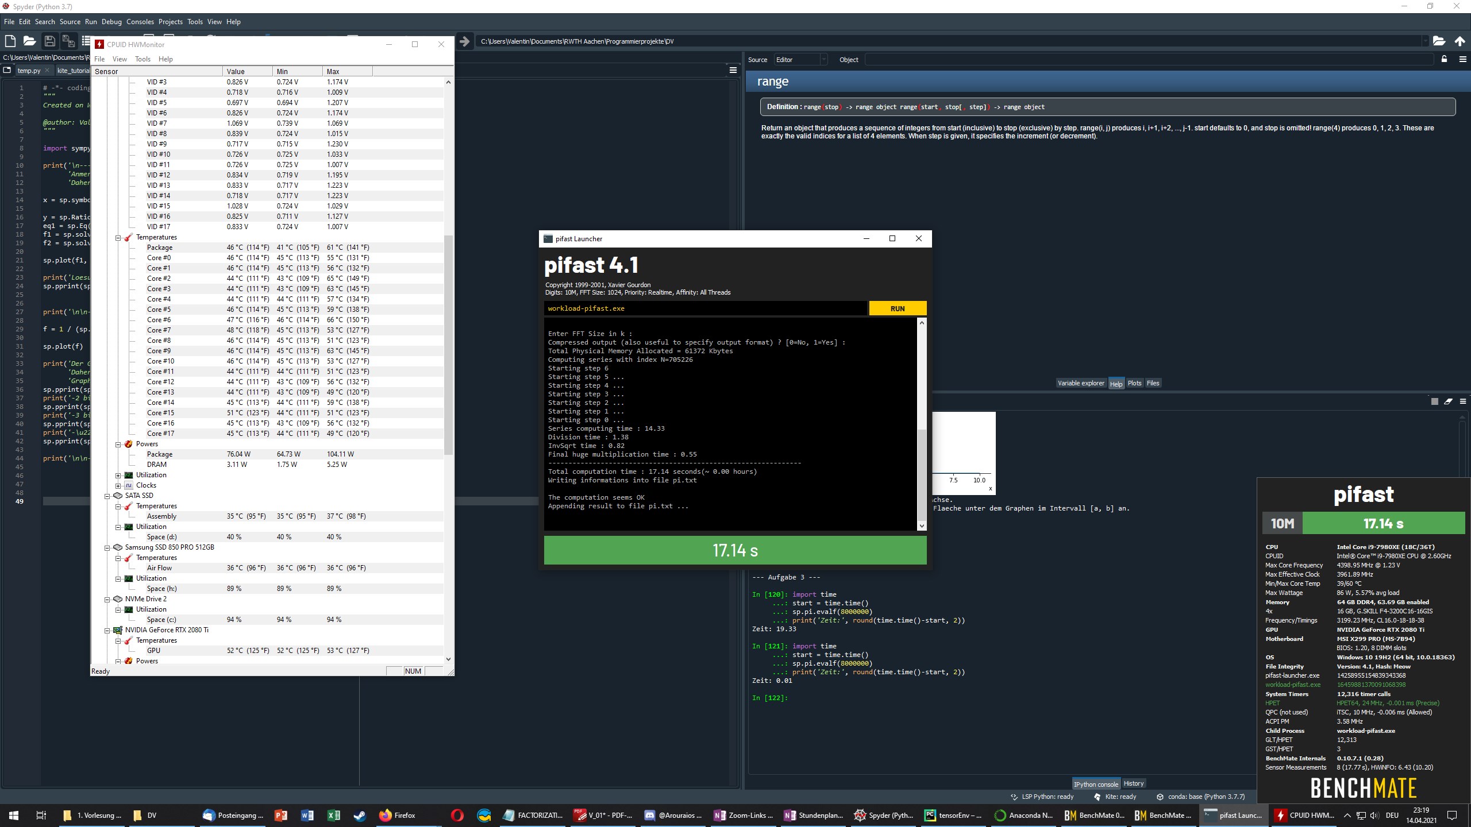
Task: Collapse the Temperatures node above Package in HWMonitor
Action: tap(118, 237)
